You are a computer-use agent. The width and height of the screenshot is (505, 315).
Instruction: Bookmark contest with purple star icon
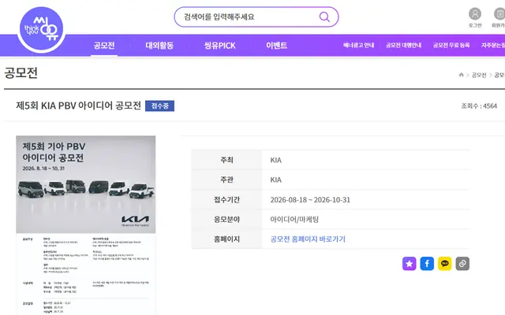[x=409, y=264]
